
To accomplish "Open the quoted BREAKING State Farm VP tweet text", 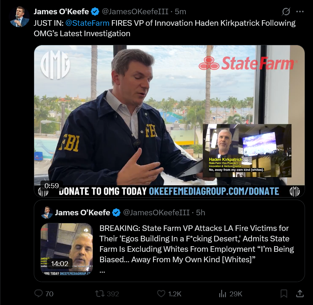I will tap(197, 244).
